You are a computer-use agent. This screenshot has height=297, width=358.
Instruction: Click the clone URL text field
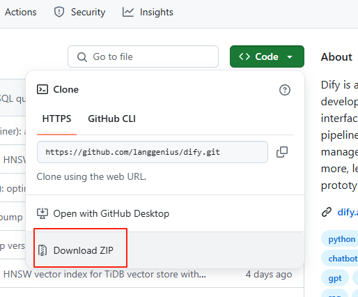pos(153,152)
